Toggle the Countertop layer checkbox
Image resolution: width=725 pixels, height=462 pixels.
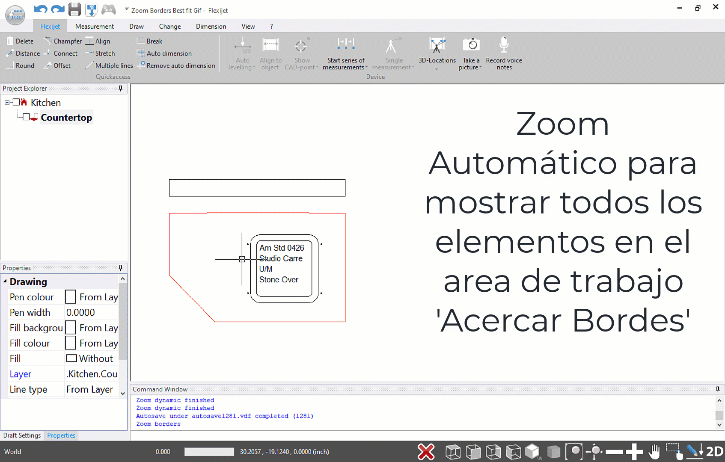pyautogui.click(x=26, y=117)
